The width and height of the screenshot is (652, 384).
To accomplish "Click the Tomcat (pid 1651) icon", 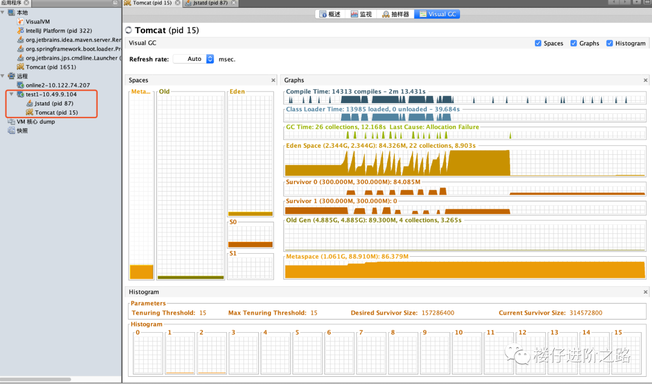I will point(21,67).
